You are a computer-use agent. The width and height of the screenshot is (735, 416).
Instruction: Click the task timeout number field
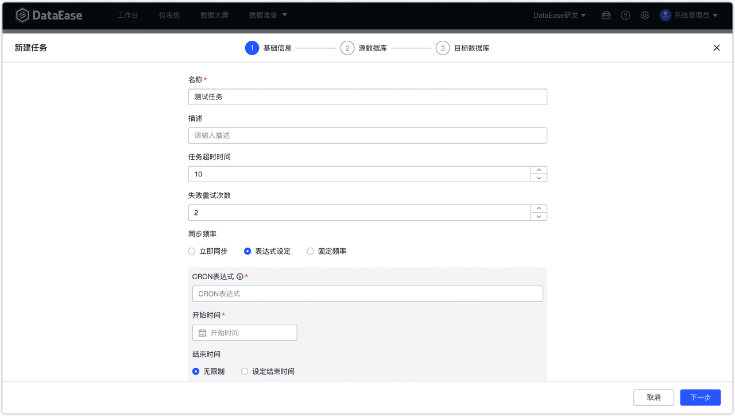[x=359, y=174]
